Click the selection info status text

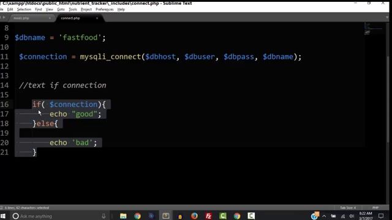click(x=27, y=208)
